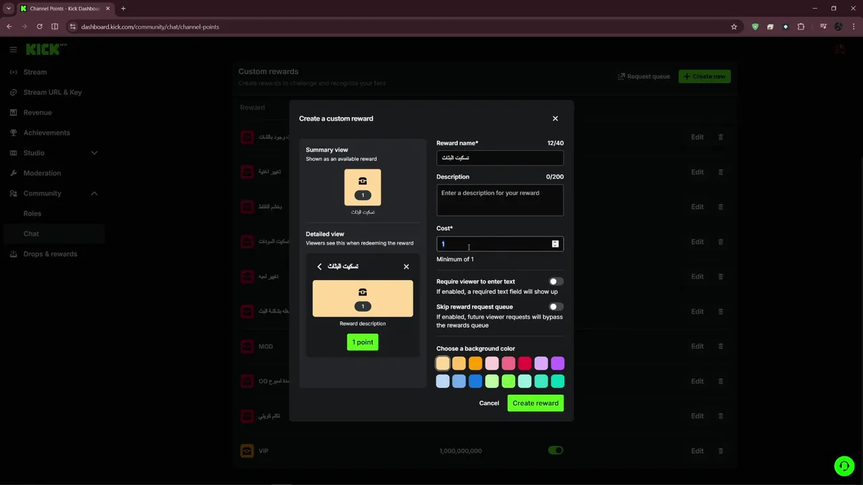Close the Create a custom reward dialog
Viewport: 863px width, 485px height.
[x=555, y=119]
